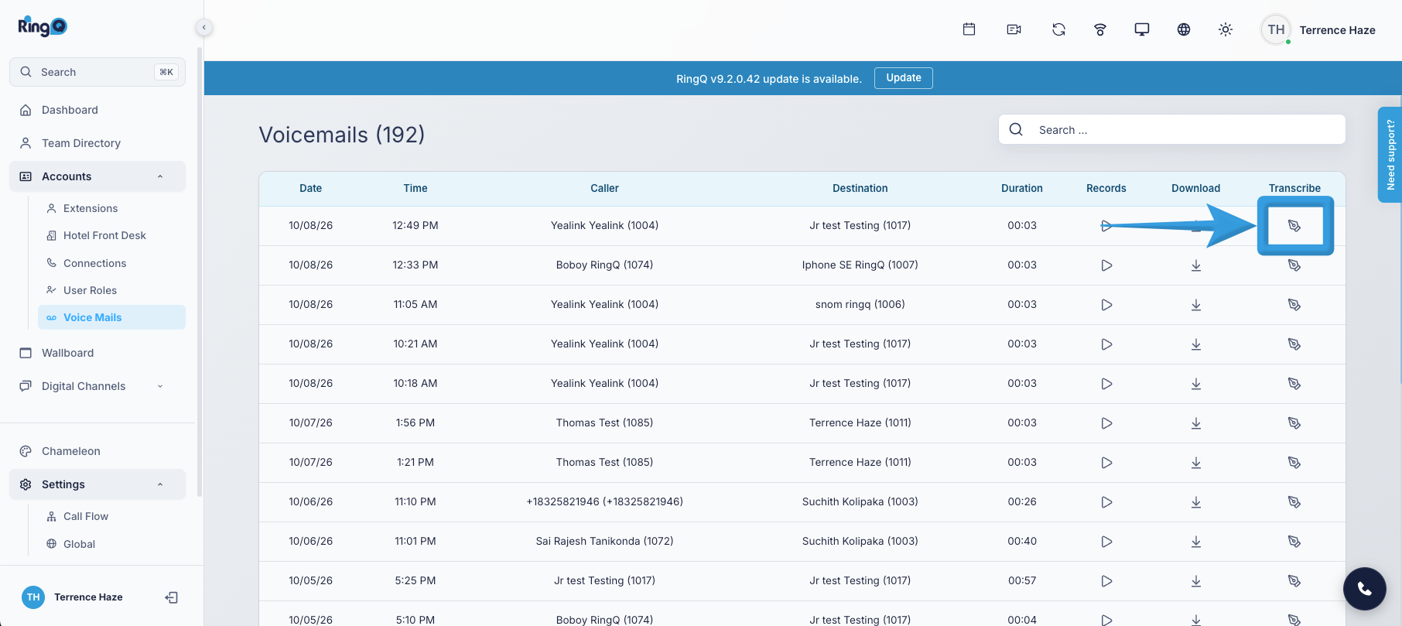Collapse the sidebar with chevron button
Image resolution: width=1402 pixels, height=626 pixels.
203,27
